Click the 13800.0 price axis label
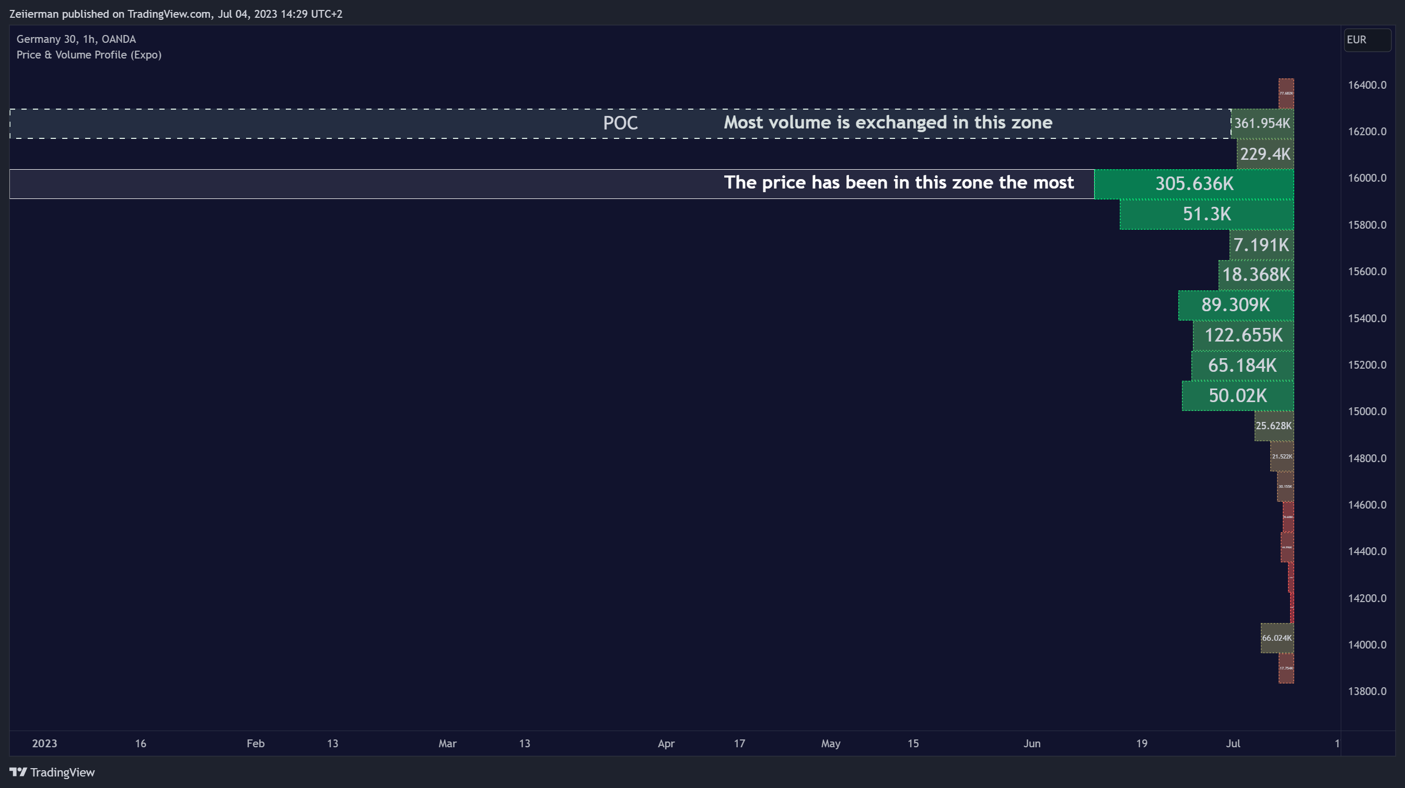Image resolution: width=1405 pixels, height=788 pixels. pyautogui.click(x=1367, y=691)
